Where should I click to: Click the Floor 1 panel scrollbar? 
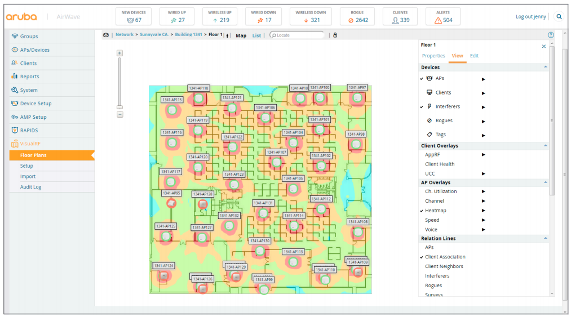(552, 120)
